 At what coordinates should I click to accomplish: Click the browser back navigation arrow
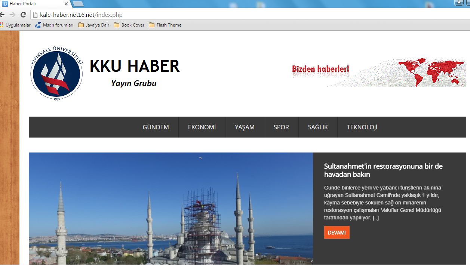coord(4,15)
